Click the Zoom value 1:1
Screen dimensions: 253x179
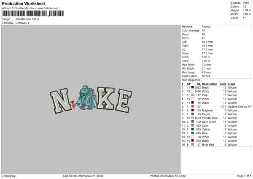click(245, 18)
